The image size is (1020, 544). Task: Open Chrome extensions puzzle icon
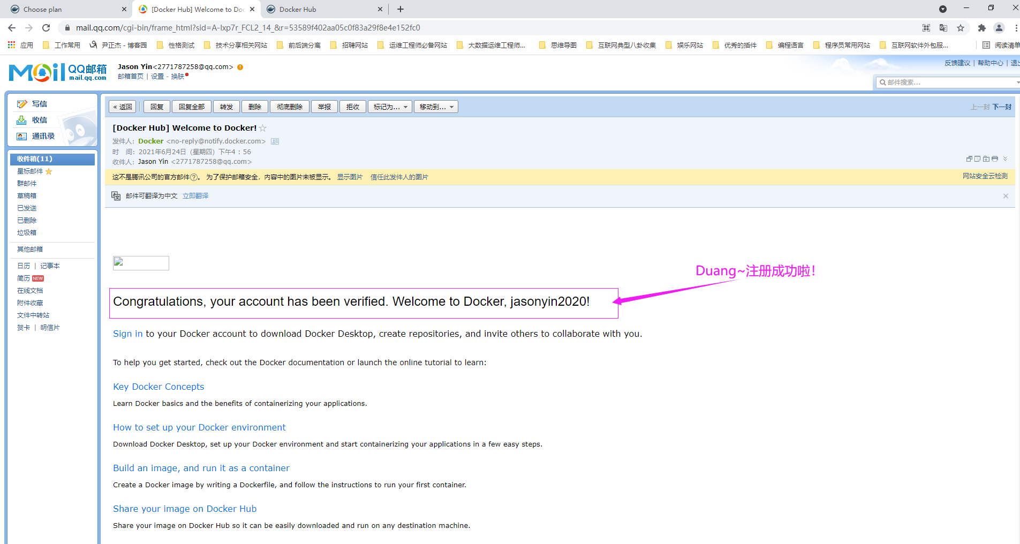click(x=981, y=28)
